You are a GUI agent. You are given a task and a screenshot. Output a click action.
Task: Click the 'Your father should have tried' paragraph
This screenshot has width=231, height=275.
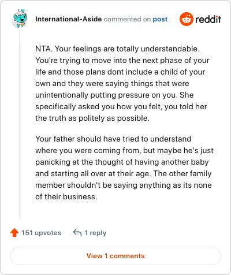click(113, 139)
